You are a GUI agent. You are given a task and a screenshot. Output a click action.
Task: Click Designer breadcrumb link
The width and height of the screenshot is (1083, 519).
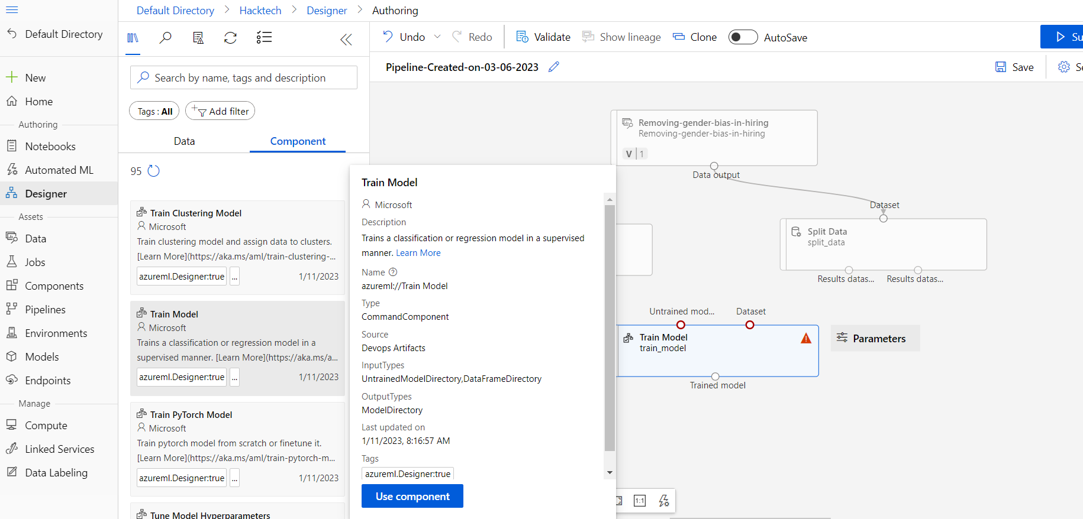coord(327,10)
